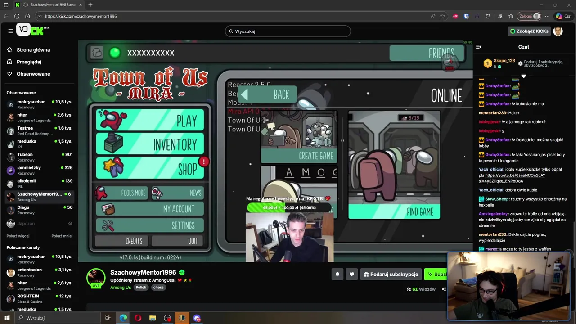
Task: Click mentorfan233 Haker chat username
Action: click(x=493, y=113)
